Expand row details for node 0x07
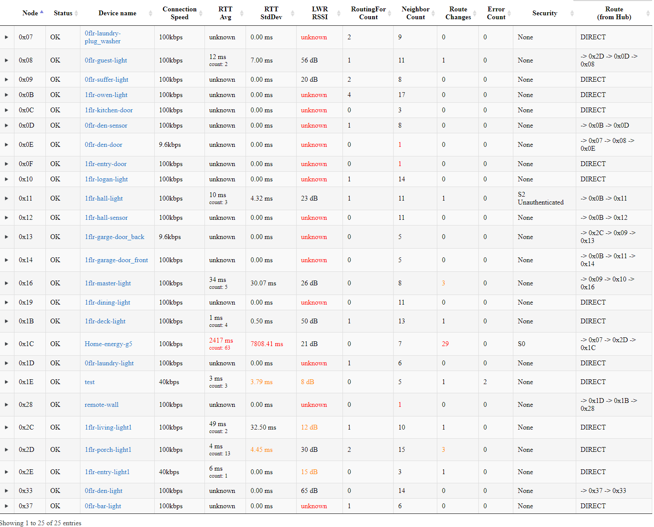Viewport: 654px width, 527px height. tap(7, 37)
